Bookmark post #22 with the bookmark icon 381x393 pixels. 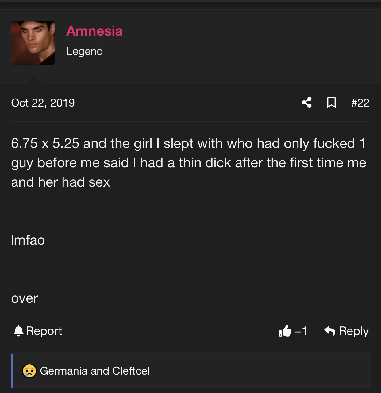tap(331, 103)
